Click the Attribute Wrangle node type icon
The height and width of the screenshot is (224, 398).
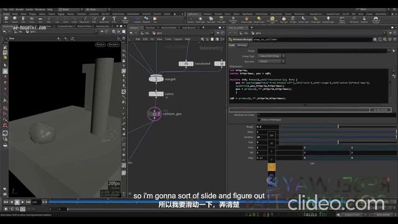pyautogui.click(x=230, y=39)
